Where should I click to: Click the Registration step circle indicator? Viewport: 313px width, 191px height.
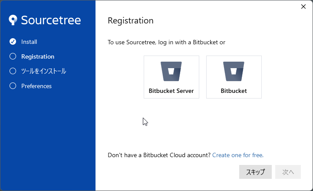coord(13,56)
